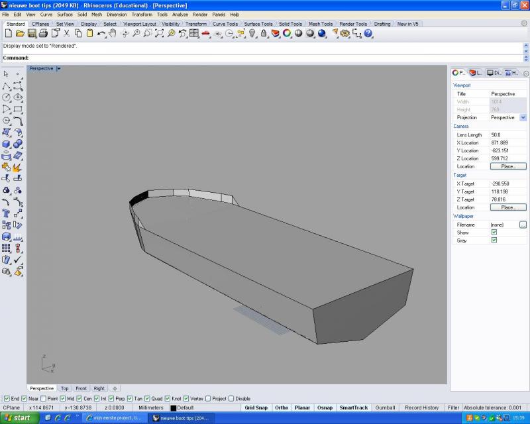Enable the Point osnap checkbox

coord(43,399)
